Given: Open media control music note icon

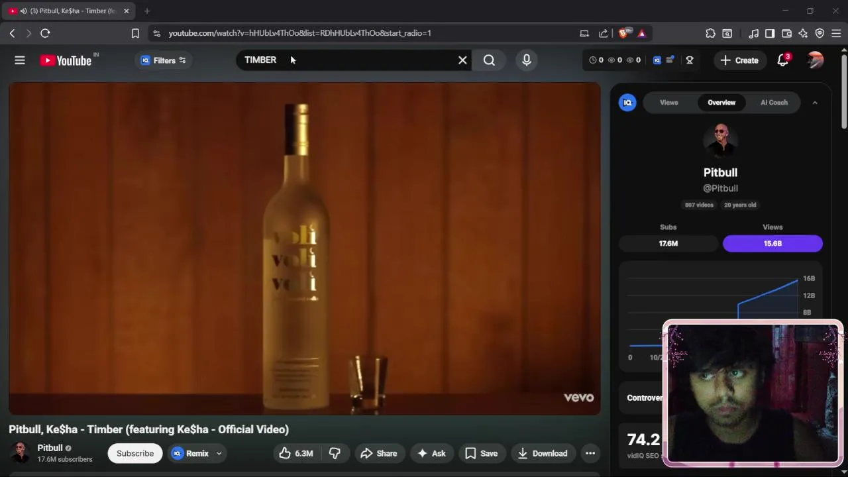Looking at the screenshot, I should click(x=754, y=33).
